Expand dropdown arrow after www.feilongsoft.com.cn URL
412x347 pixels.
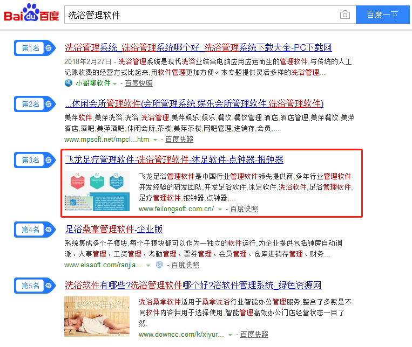coord(220,210)
